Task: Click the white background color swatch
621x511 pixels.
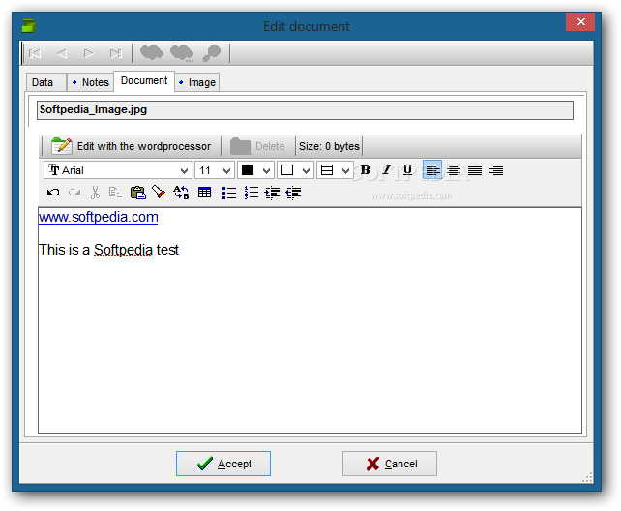Action: pos(287,170)
